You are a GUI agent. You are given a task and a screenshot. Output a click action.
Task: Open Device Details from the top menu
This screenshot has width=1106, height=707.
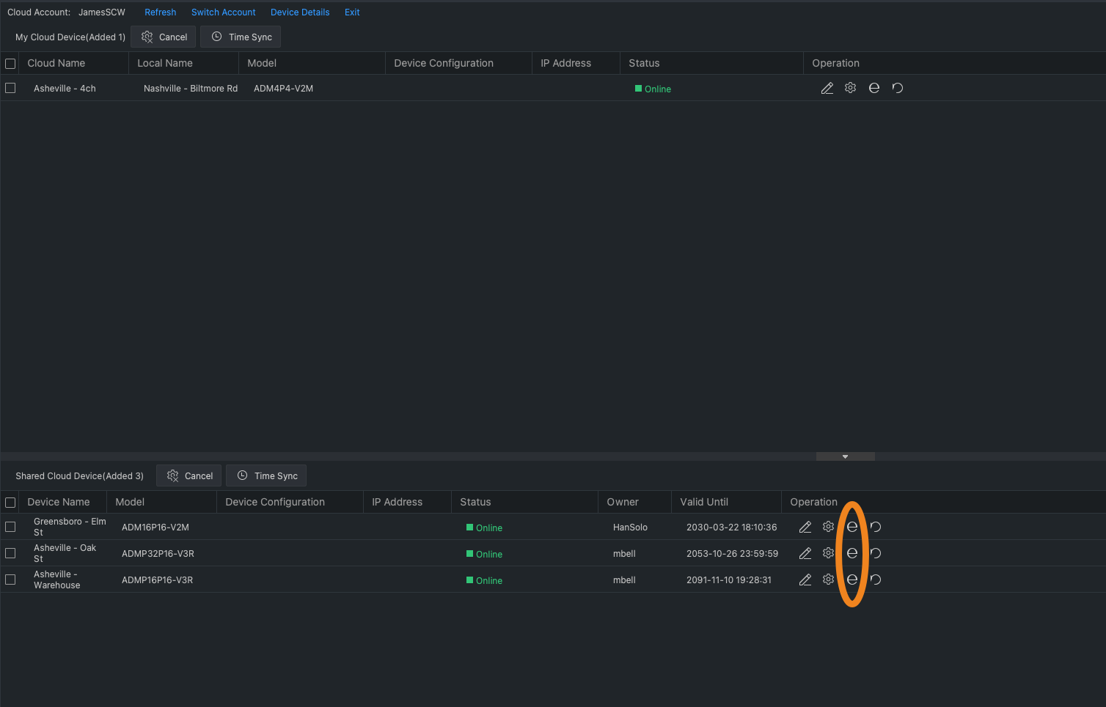pyautogui.click(x=300, y=12)
